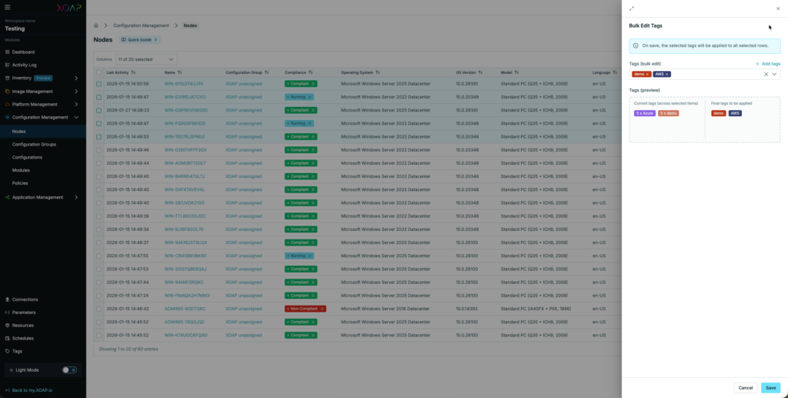Cancel the bulk tag edit

745,388
